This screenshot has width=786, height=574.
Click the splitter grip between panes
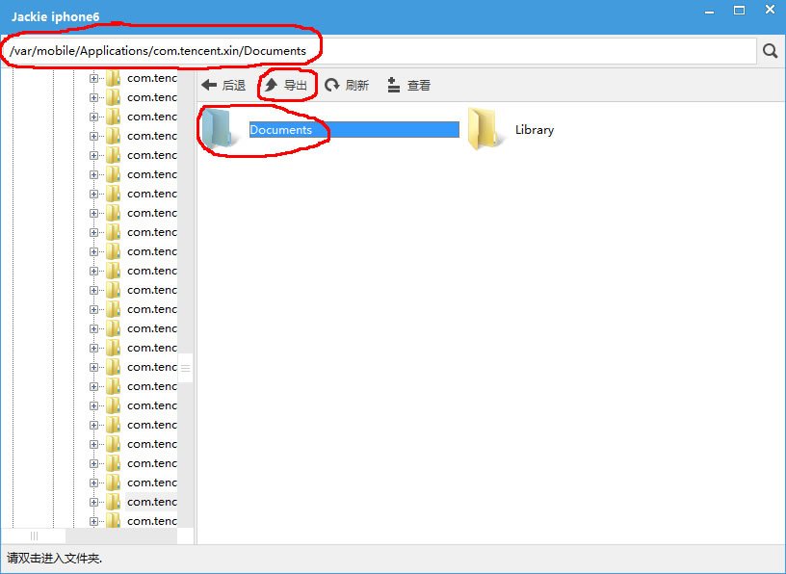(186, 368)
